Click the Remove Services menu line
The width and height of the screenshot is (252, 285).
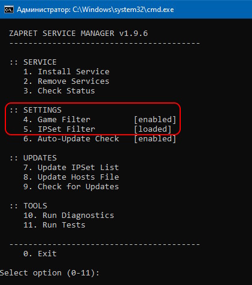click(66, 81)
